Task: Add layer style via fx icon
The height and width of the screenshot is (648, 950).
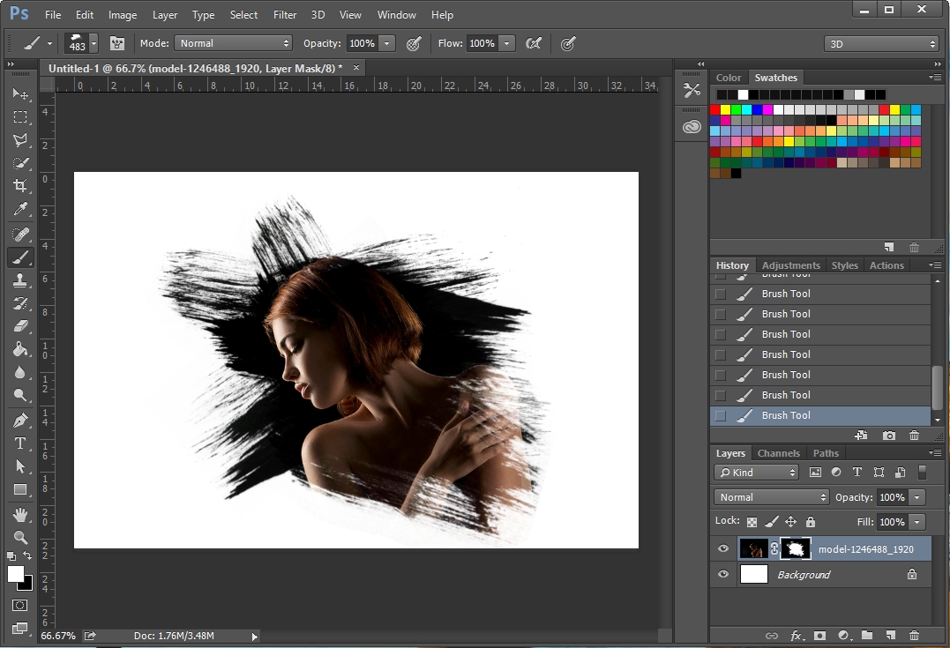Action: coord(797,635)
